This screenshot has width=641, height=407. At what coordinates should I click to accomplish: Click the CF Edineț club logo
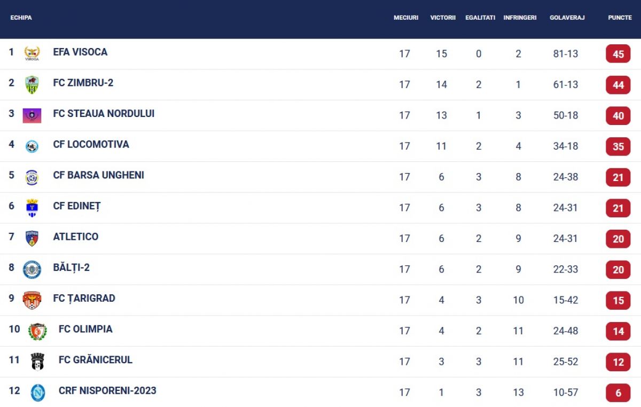pyautogui.click(x=32, y=208)
